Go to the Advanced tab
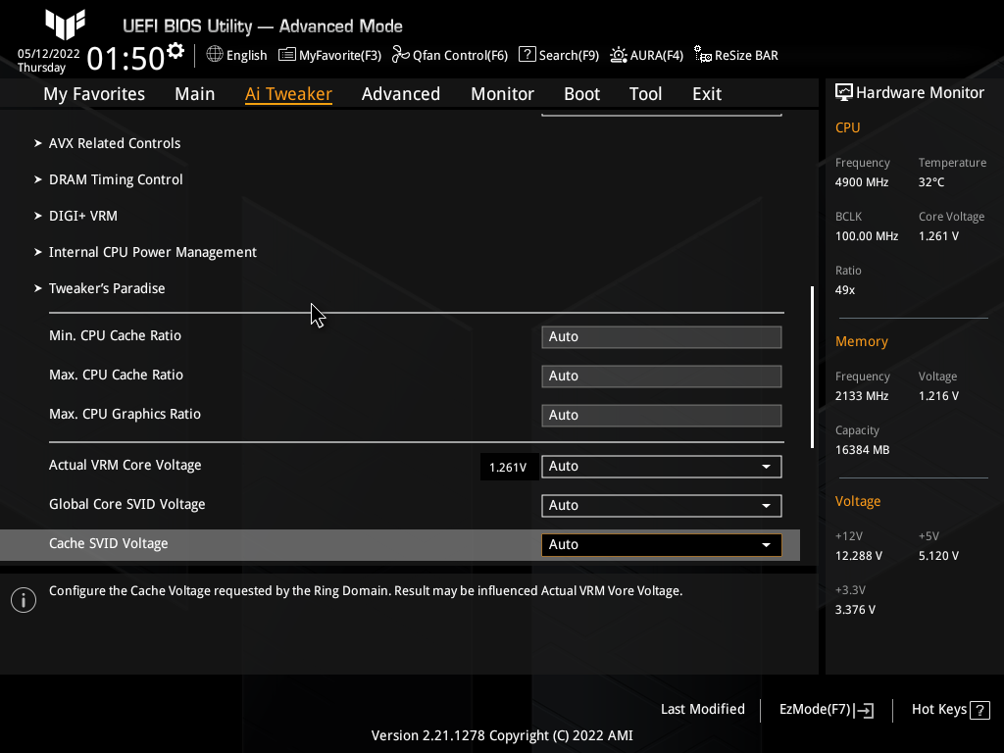Image resolution: width=1004 pixels, height=753 pixels. [x=401, y=94]
